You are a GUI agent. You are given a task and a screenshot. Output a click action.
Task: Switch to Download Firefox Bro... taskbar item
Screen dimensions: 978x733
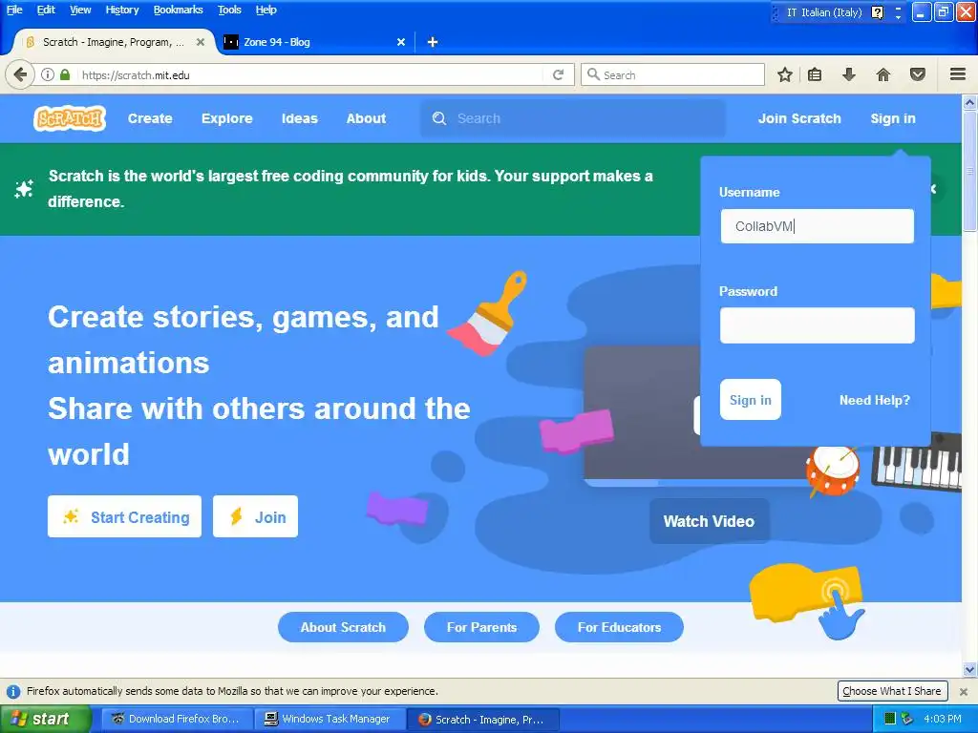click(x=177, y=719)
